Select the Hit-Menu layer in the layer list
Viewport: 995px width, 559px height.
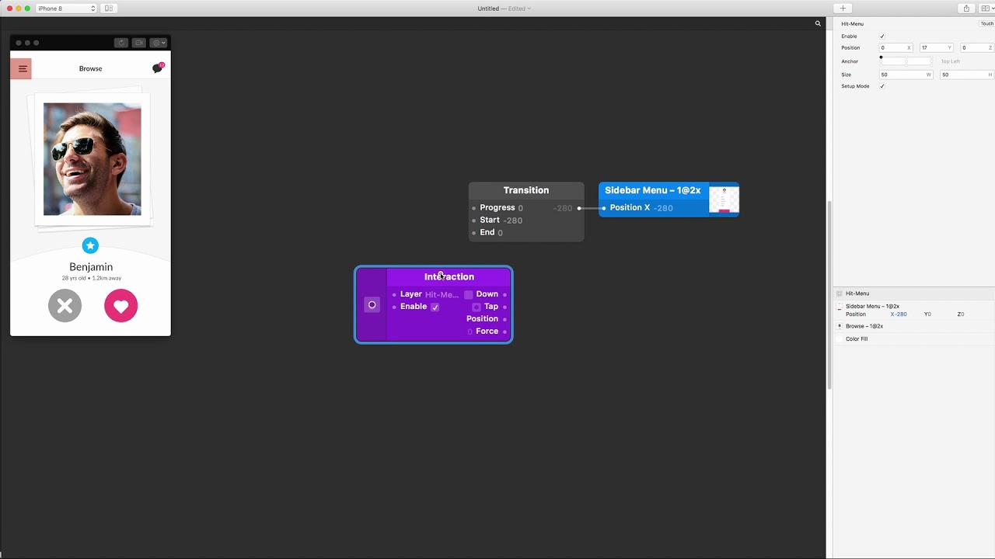pos(913,293)
